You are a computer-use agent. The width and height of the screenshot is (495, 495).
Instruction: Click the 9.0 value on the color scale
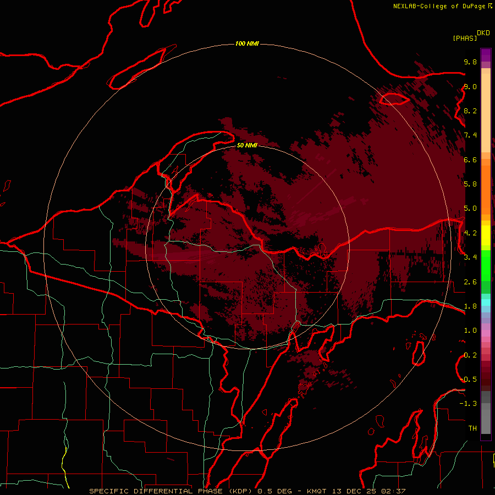[470, 86]
